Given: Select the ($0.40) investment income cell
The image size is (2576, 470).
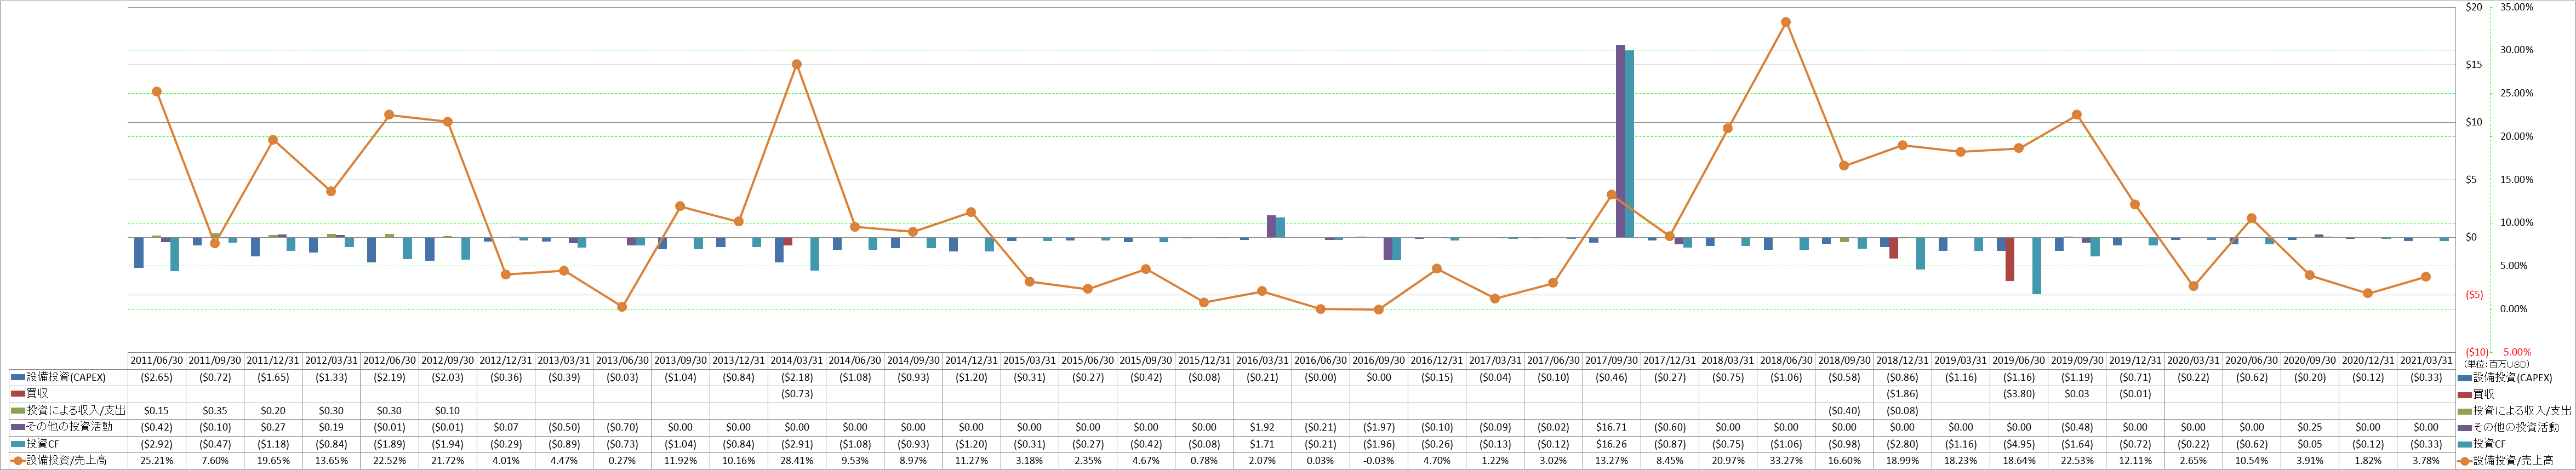Looking at the screenshot, I should [1844, 411].
